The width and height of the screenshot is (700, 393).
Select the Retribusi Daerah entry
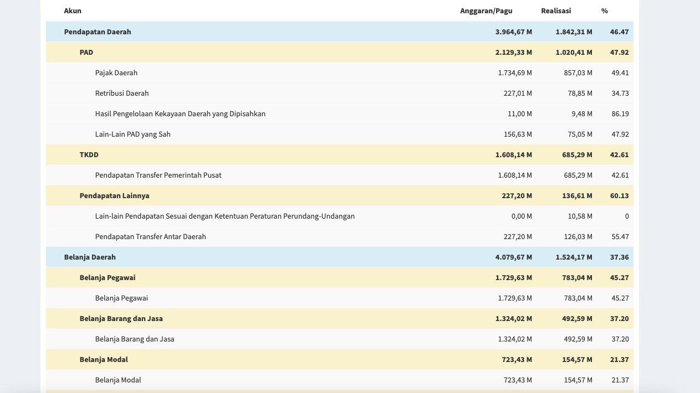[x=122, y=94]
